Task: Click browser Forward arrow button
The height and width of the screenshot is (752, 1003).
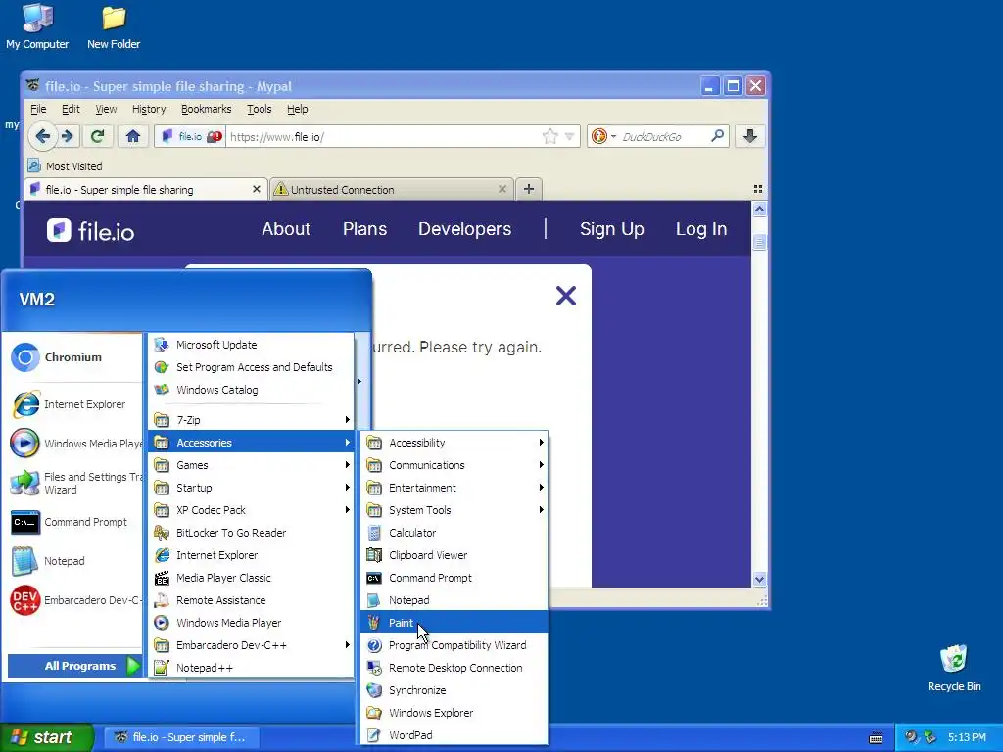Action: 68,136
